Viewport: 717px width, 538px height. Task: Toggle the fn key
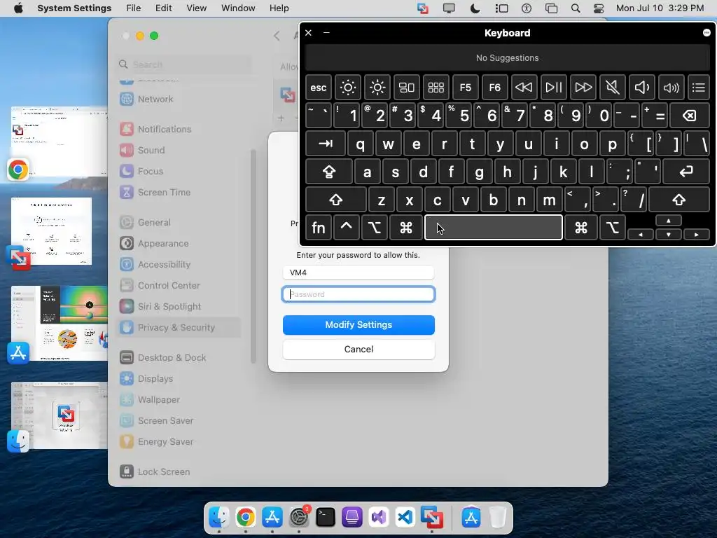tap(319, 228)
